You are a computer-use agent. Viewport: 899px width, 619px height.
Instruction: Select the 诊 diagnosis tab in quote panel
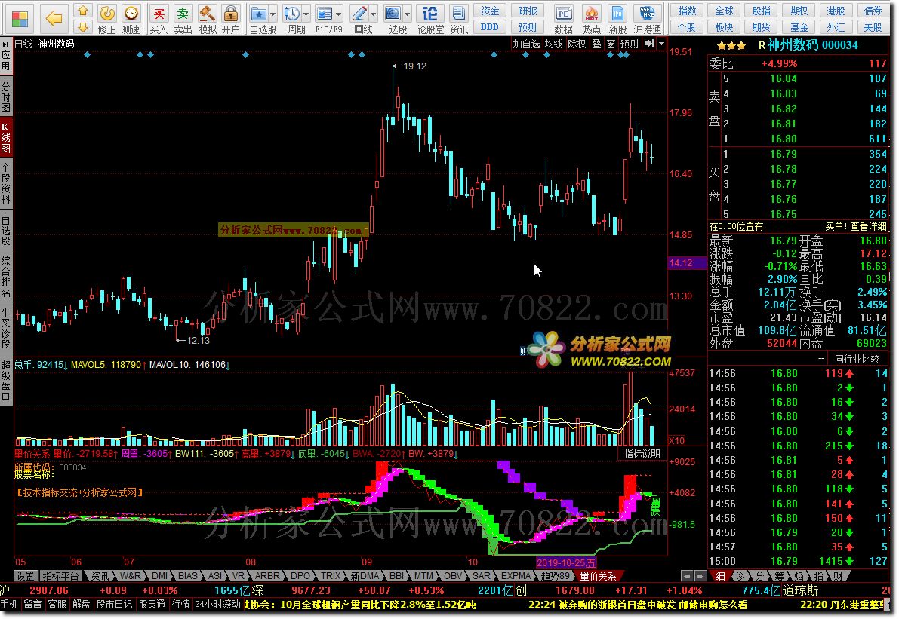[x=740, y=575]
